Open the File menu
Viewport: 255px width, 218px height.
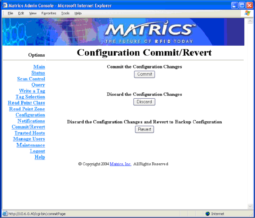coord(10,13)
